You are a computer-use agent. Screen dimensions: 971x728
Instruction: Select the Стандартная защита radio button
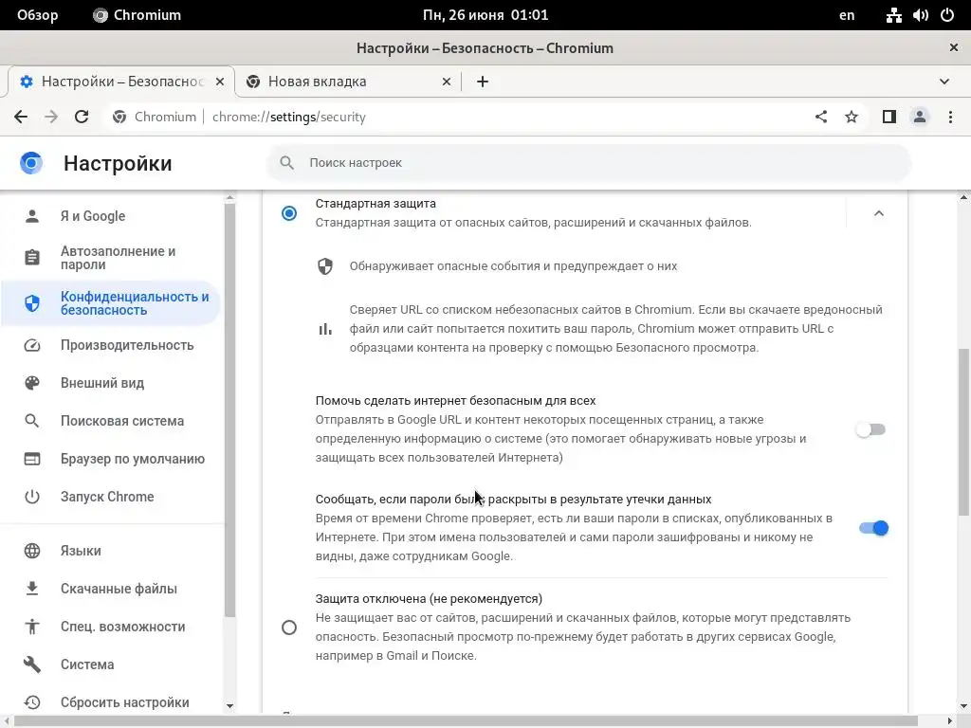pos(289,213)
